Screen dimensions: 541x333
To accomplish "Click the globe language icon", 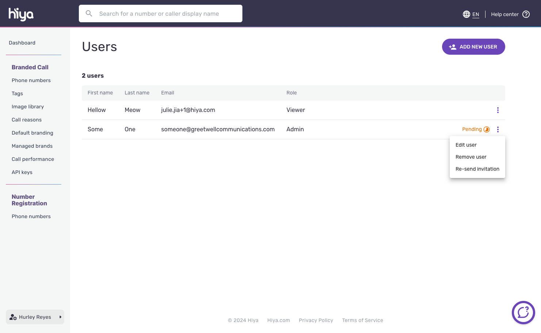I will pyautogui.click(x=466, y=14).
